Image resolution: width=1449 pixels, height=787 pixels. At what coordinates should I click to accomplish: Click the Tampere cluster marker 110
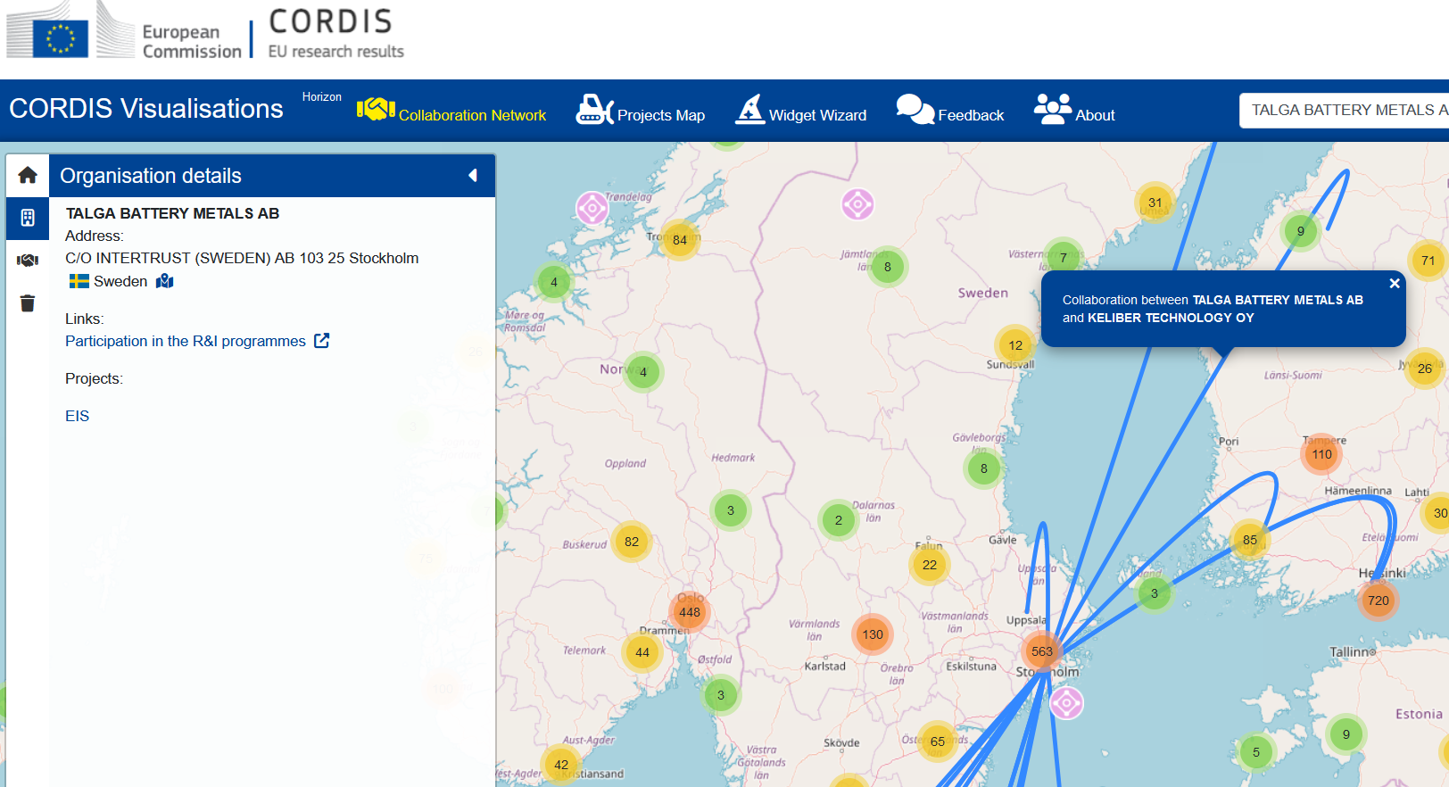1322,454
